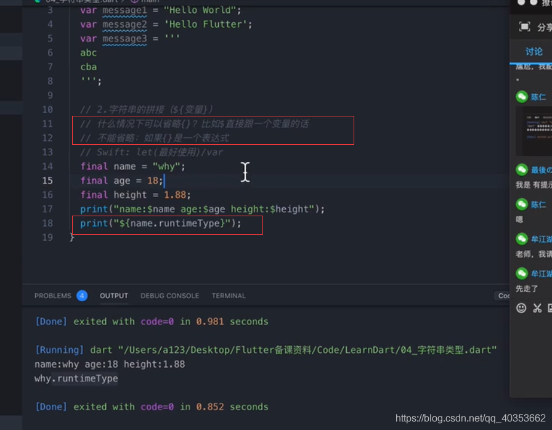Viewport: 552px width, 430px height.
Task: Open the DEBUG CONSOLE tab
Action: tap(169, 296)
